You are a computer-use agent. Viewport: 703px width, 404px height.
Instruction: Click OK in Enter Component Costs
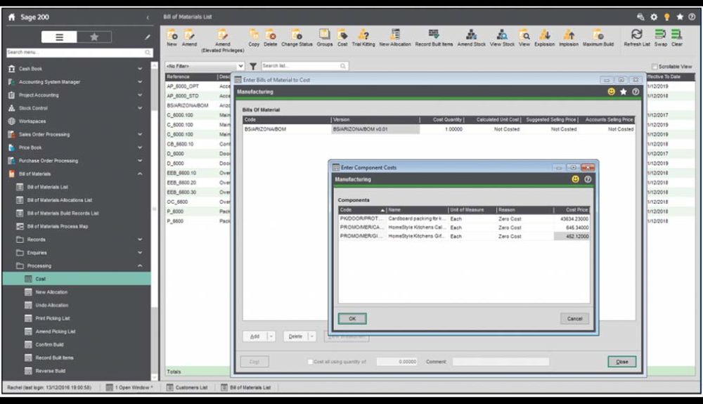pyautogui.click(x=352, y=318)
